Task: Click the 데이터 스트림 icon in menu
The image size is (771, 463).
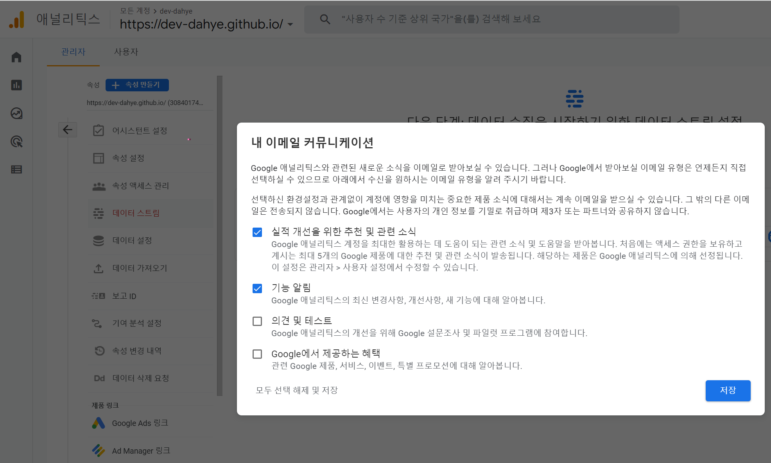Action: pos(99,213)
